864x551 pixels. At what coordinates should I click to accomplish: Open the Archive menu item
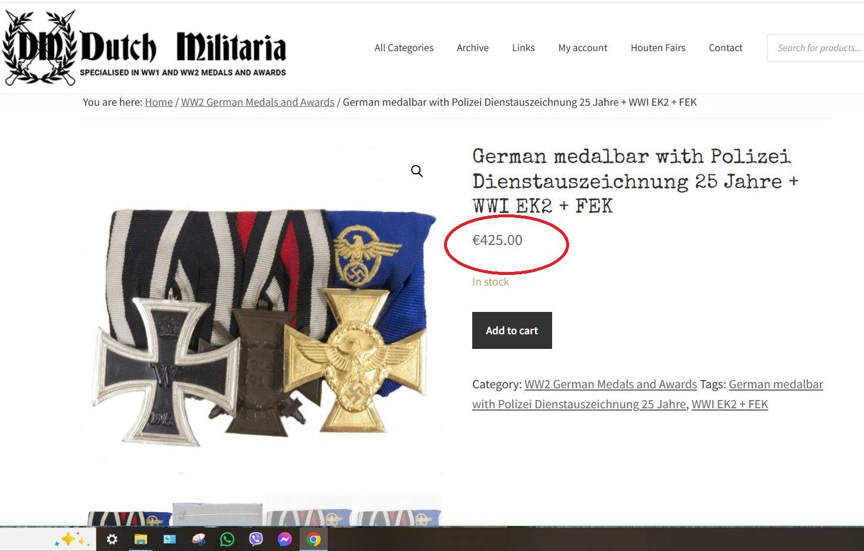[473, 48]
